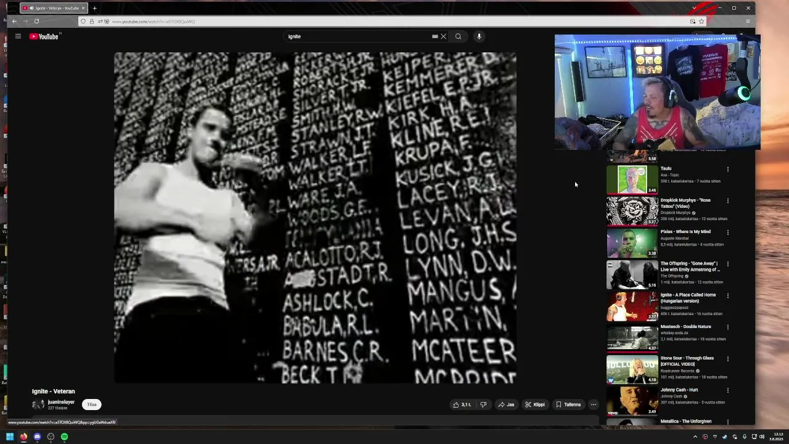
Task: Open Roadrunner Records channel link
Action: point(677,371)
